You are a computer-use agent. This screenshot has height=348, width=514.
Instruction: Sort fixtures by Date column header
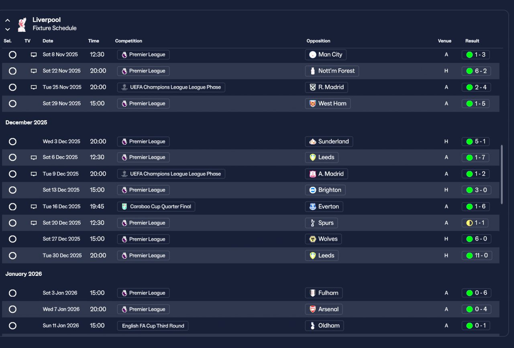tap(48, 41)
